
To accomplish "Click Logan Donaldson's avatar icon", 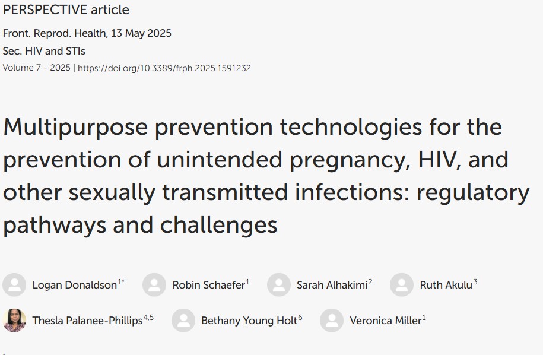I will point(14,285).
